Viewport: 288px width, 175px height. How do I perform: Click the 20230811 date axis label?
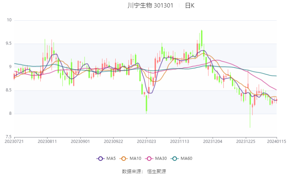tap(47, 141)
